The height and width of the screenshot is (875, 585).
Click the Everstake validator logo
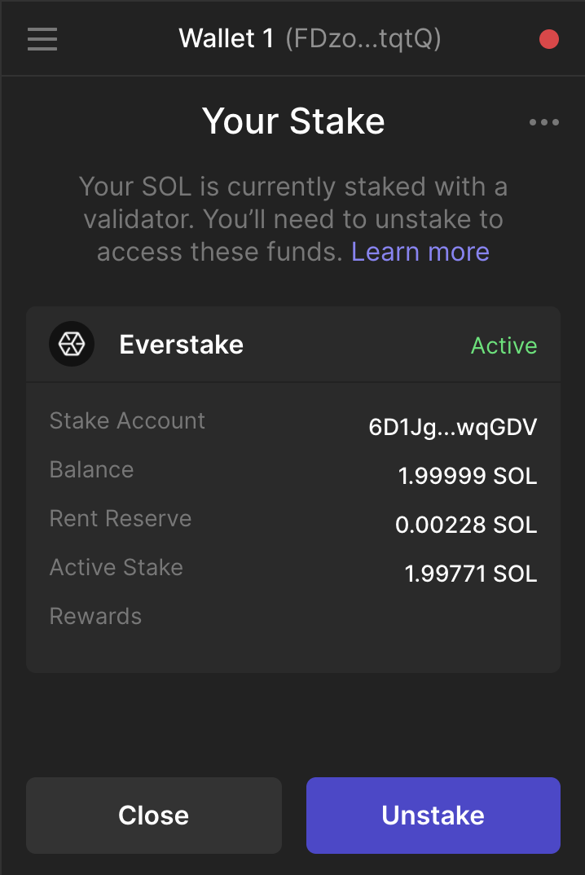point(72,344)
